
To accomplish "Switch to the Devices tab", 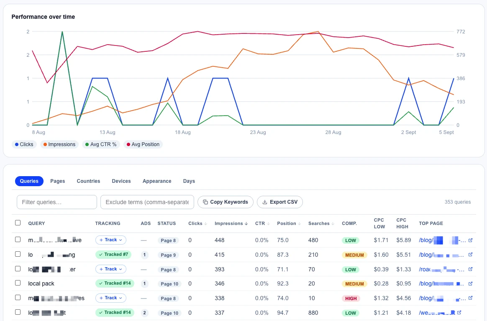I will pos(121,181).
